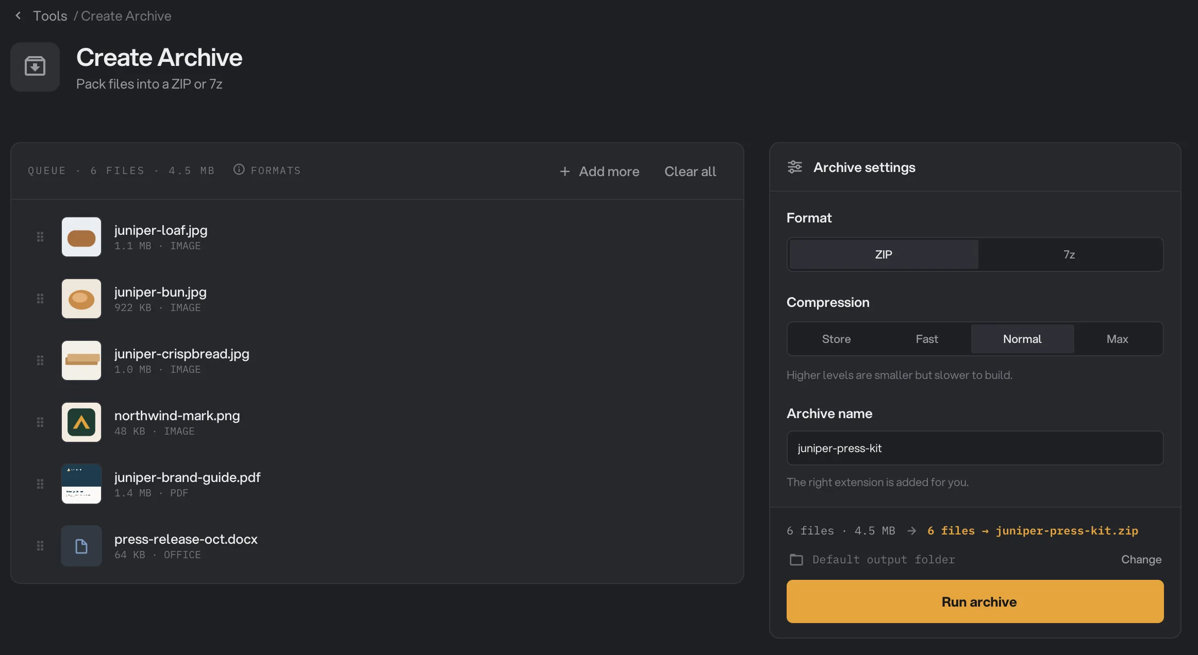Click the Run archive button

click(x=975, y=601)
